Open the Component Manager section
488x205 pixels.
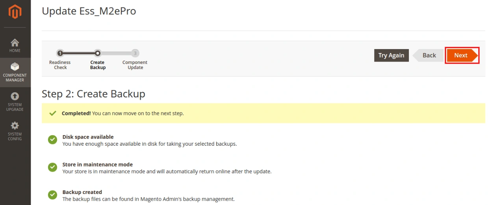point(15,72)
